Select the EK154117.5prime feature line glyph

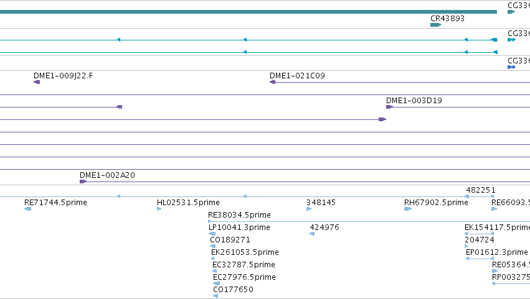tap(480, 234)
